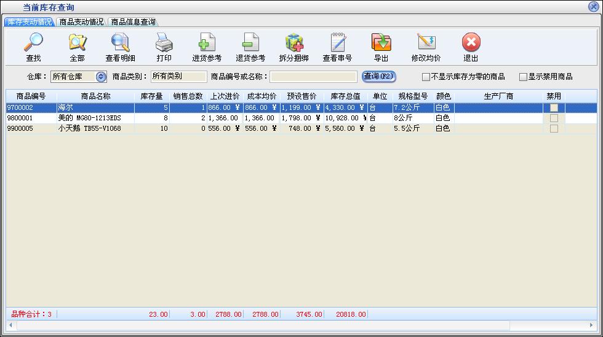Open 进货参考 purchase reference
The height and width of the screenshot is (337, 603).
click(207, 43)
